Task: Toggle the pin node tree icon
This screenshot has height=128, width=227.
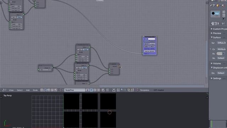Action: point(103,90)
